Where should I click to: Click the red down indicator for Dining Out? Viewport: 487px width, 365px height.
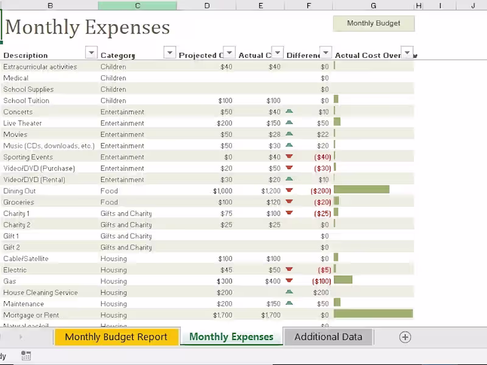click(289, 190)
